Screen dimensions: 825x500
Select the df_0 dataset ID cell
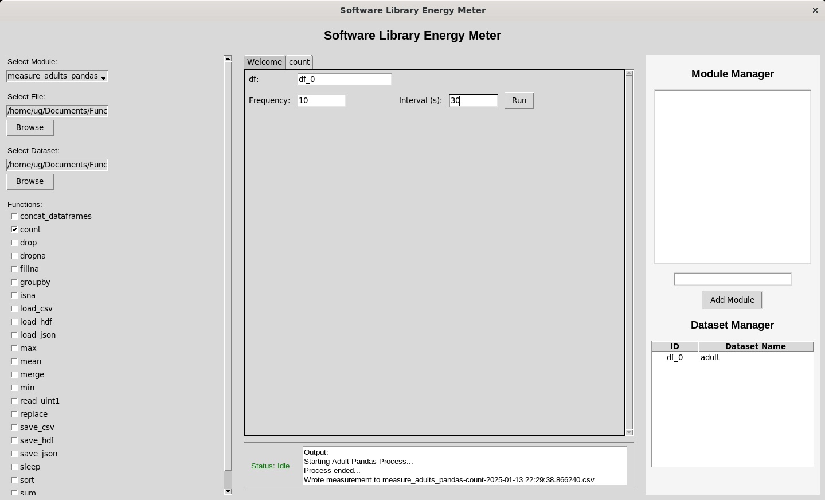[675, 357]
